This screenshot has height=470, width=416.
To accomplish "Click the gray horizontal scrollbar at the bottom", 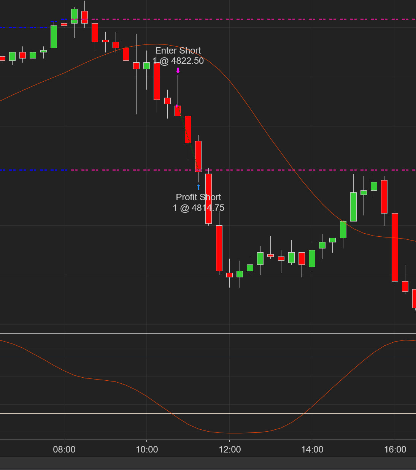I will click(208, 464).
